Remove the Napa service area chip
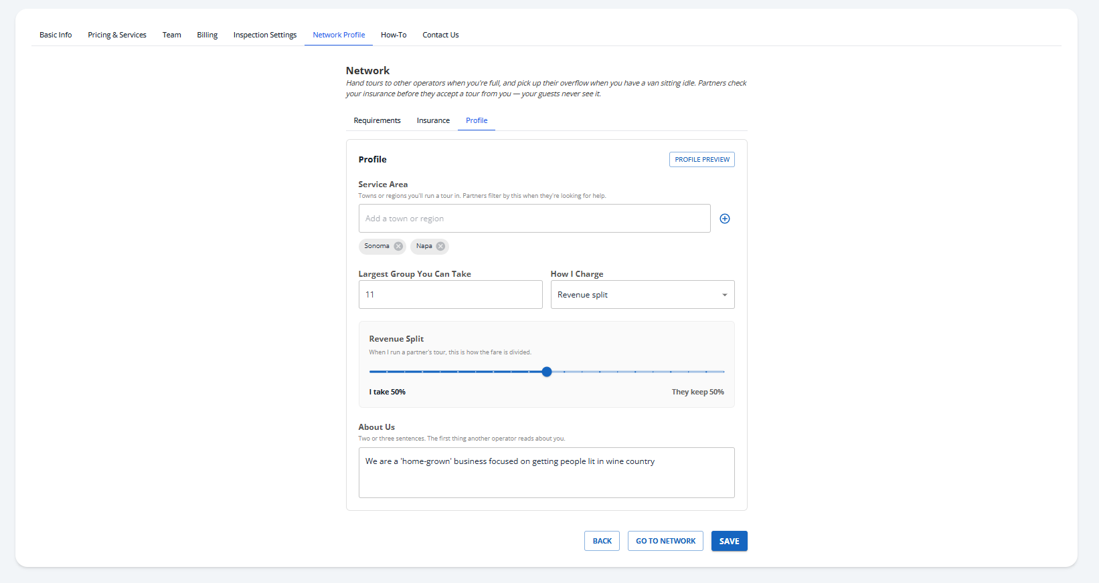 click(440, 246)
